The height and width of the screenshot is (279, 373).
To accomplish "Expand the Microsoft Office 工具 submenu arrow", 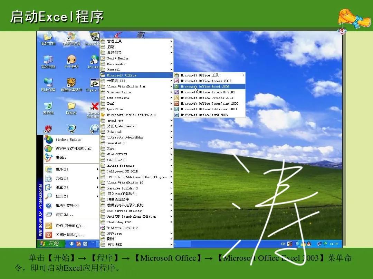I will 243,75.
